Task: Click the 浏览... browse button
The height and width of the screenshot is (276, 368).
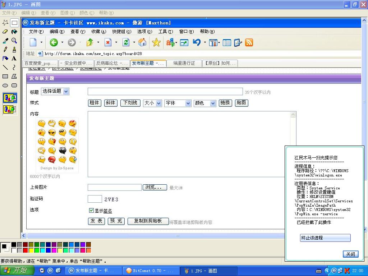Action: pos(155,187)
